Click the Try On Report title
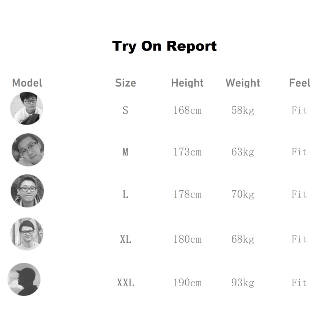Screen dimensions: 327x327 point(164,46)
